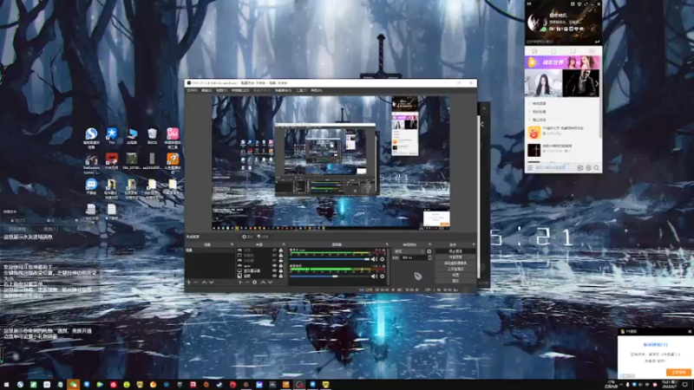Open YY home tab icon
The height and width of the screenshot is (390, 694).
(x=534, y=51)
